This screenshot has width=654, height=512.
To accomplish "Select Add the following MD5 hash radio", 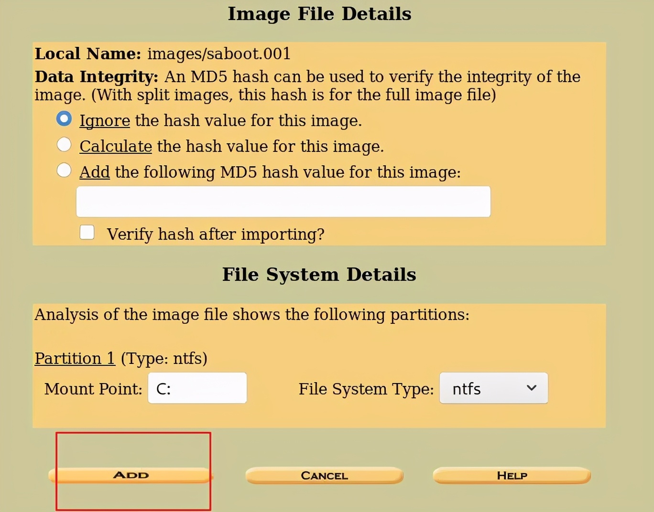I will (x=64, y=170).
